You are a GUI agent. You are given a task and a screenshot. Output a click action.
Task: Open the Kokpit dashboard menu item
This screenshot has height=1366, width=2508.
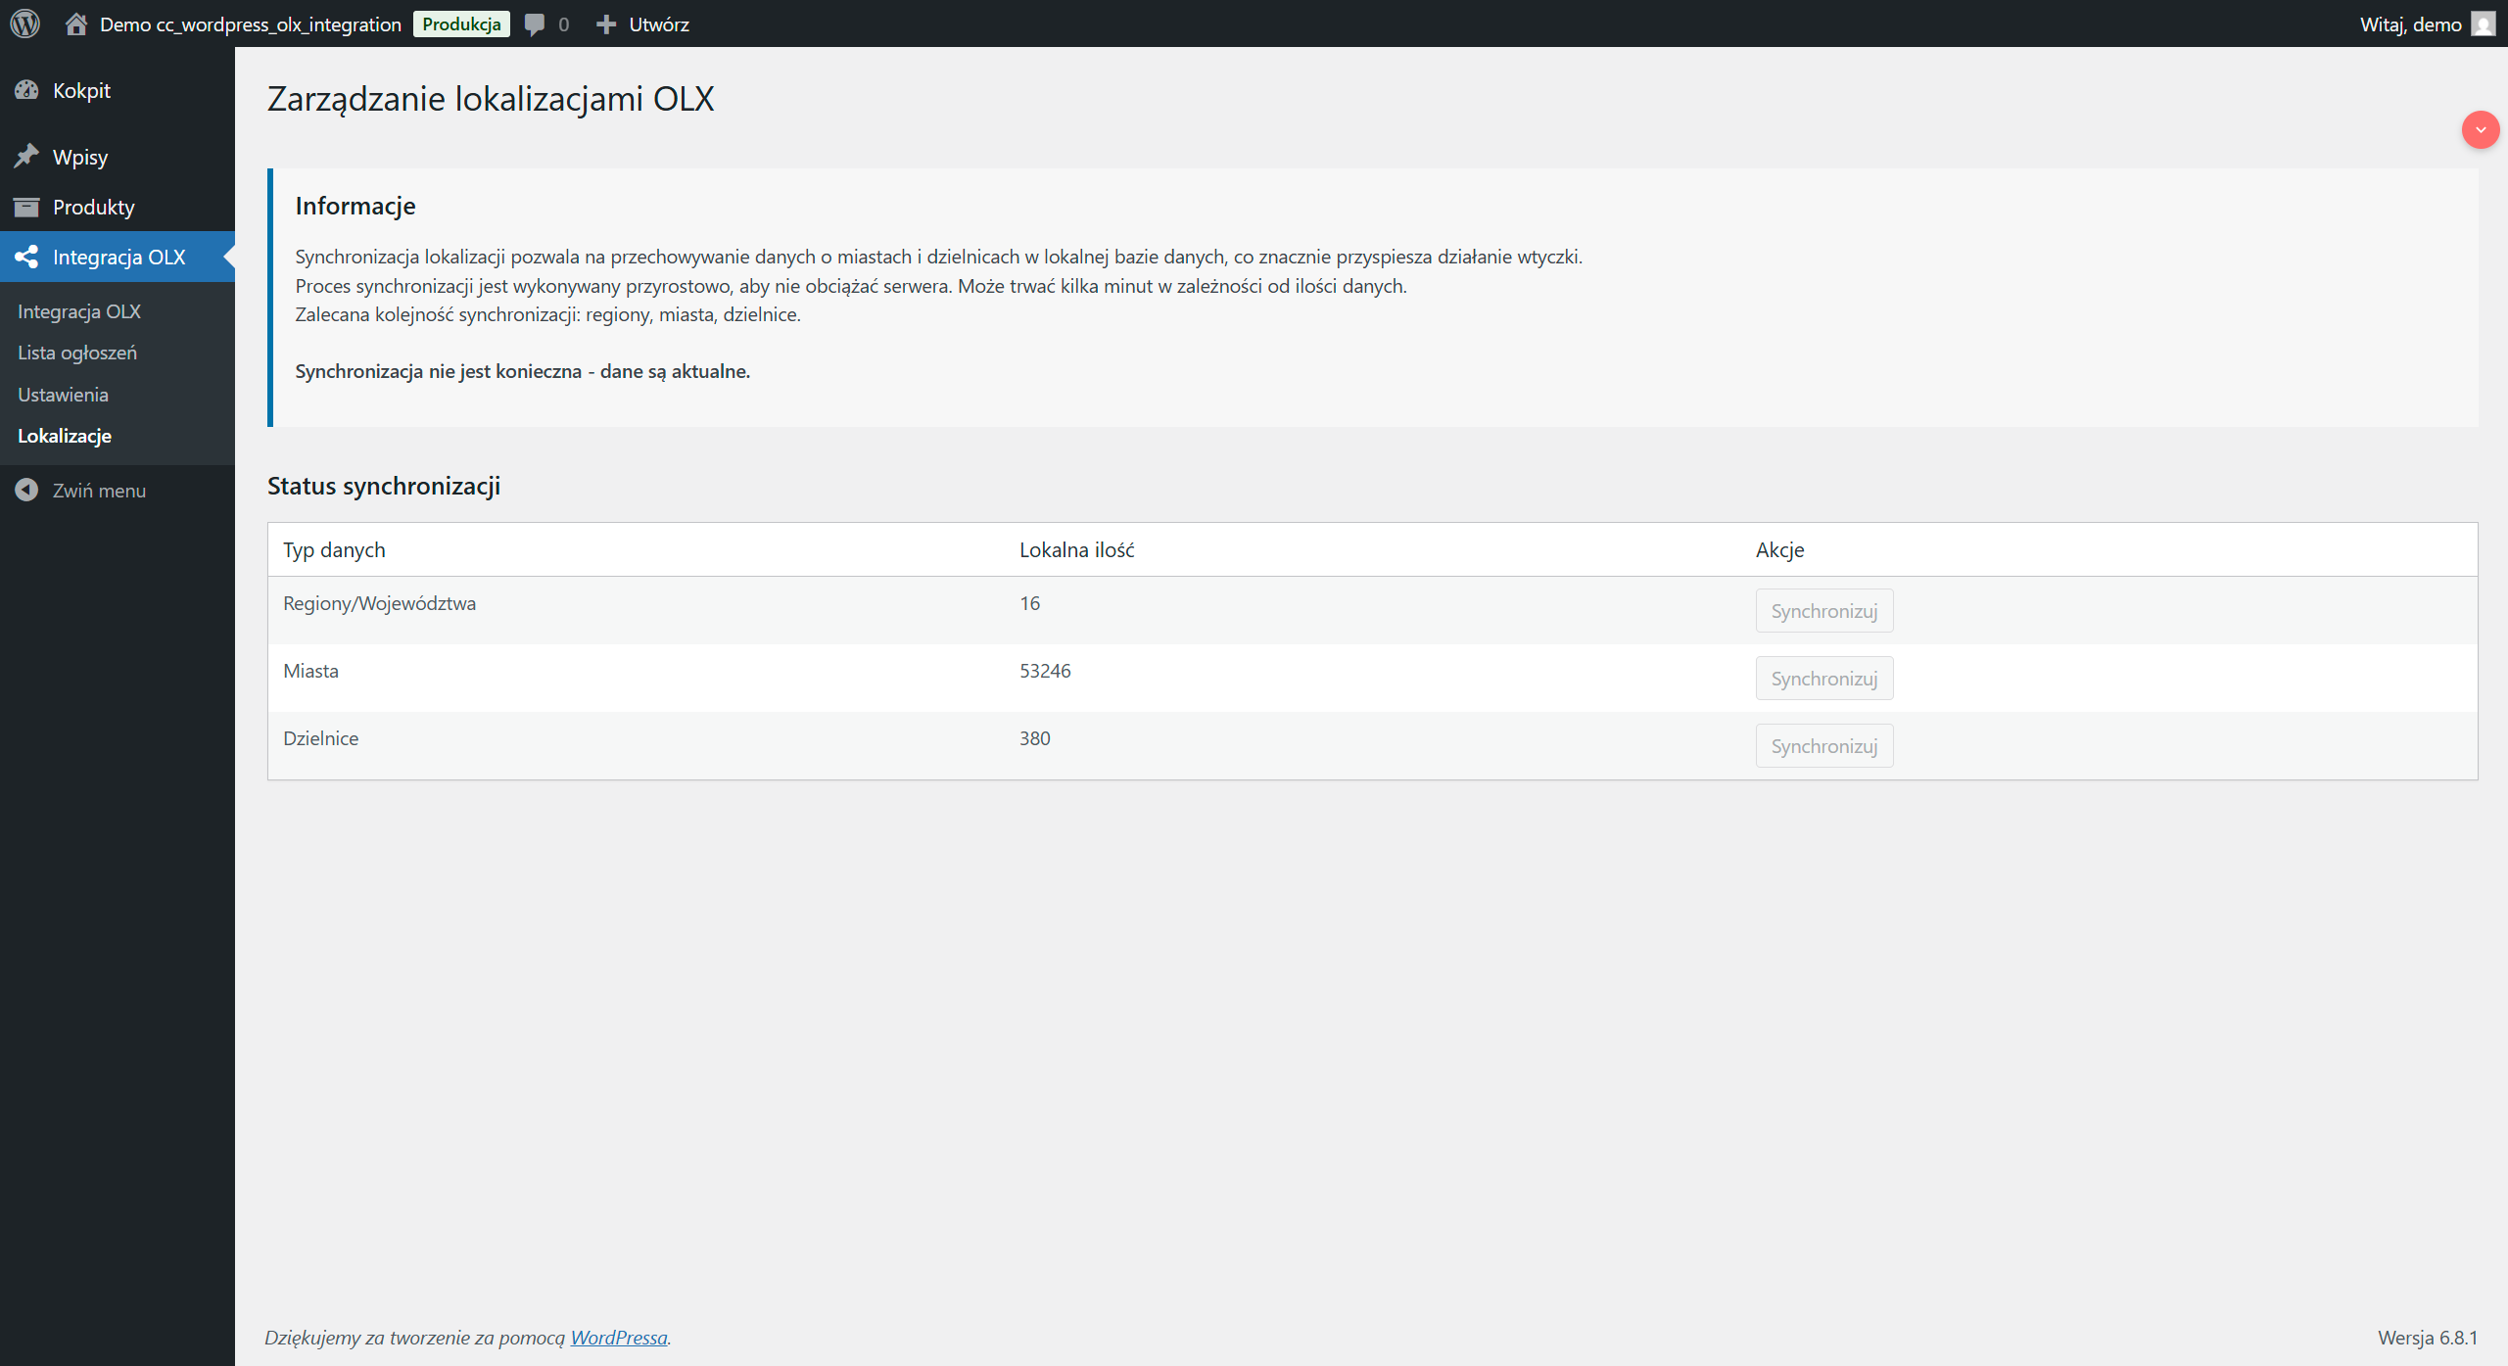(x=81, y=90)
